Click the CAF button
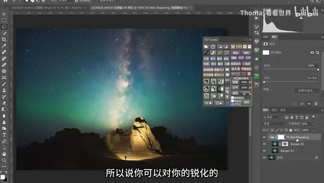Screen dimensions: 324x183 [x=248, y=58]
